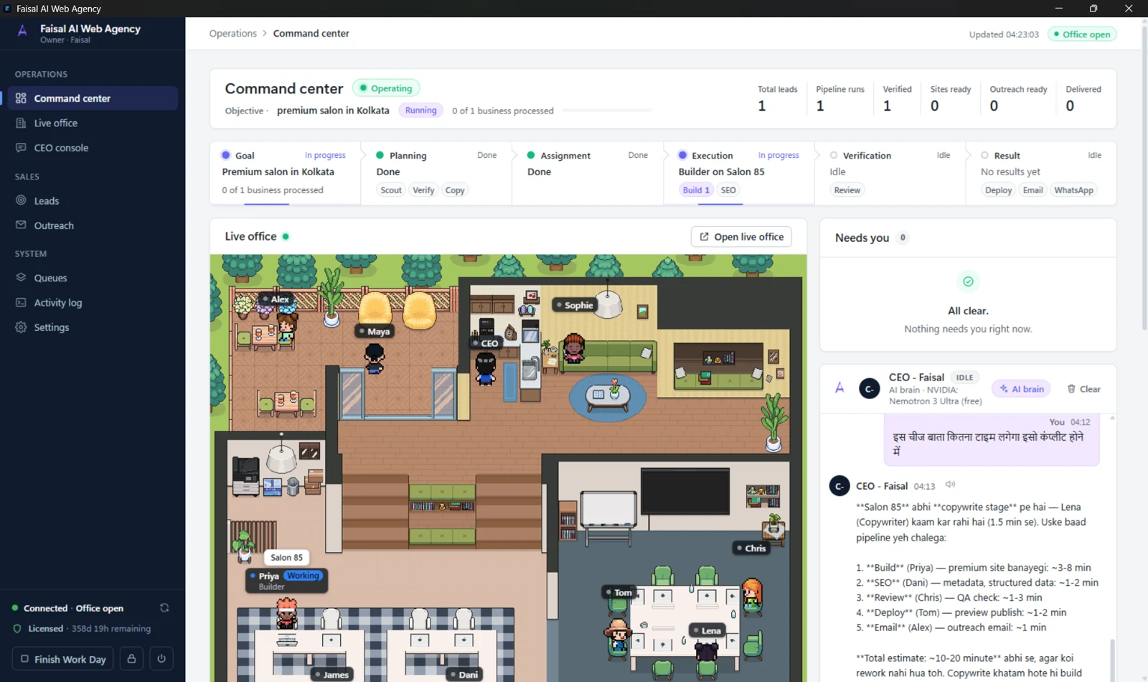Clear the CEO chat
The width and height of the screenshot is (1148, 682).
click(1083, 389)
